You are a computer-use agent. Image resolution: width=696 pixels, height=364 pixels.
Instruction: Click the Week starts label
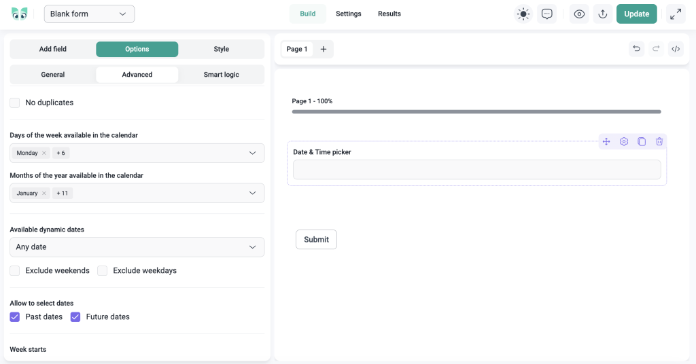[x=28, y=349]
